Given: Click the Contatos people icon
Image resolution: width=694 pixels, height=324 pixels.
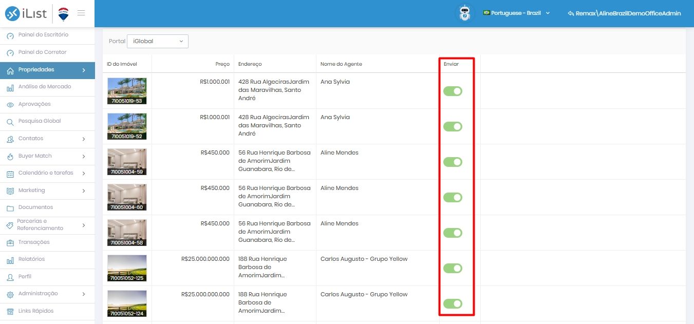Looking at the screenshot, I should (10, 139).
